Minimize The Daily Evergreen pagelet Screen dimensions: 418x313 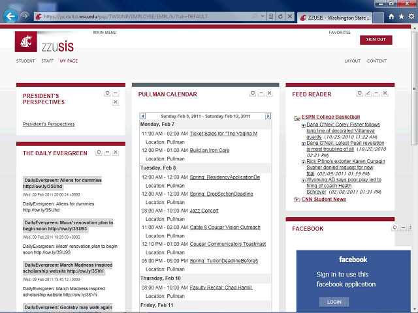107,153
